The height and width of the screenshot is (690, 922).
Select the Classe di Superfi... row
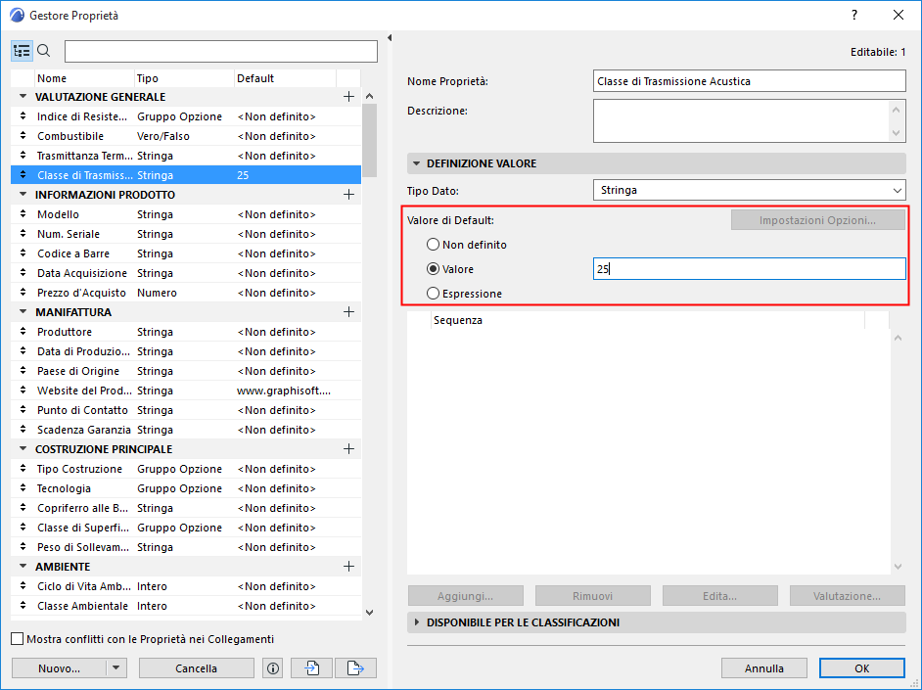click(x=186, y=528)
